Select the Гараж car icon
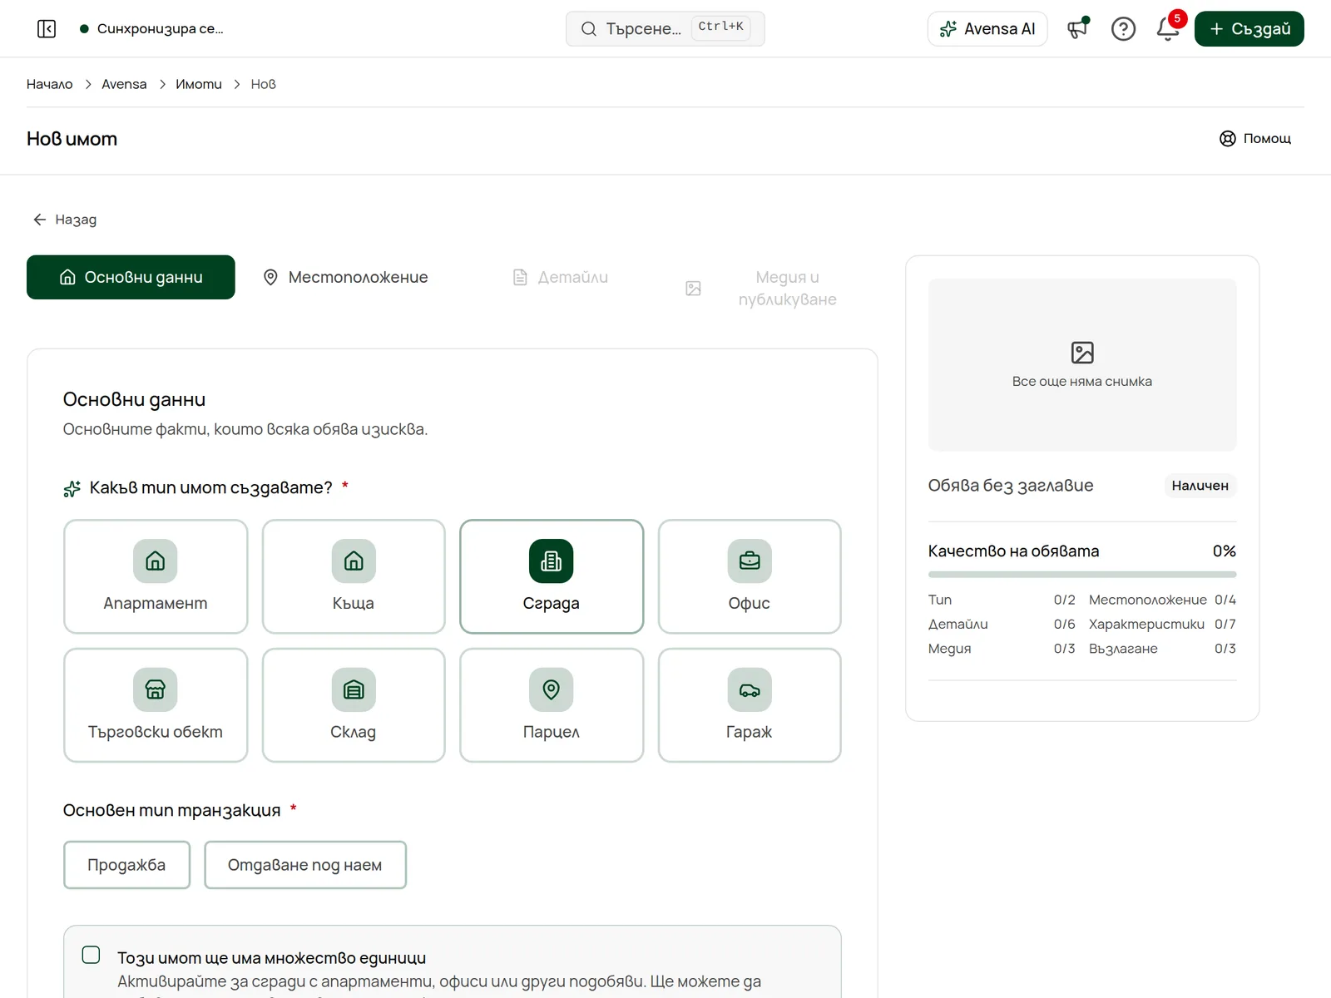Image resolution: width=1331 pixels, height=998 pixels. pos(750,689)
